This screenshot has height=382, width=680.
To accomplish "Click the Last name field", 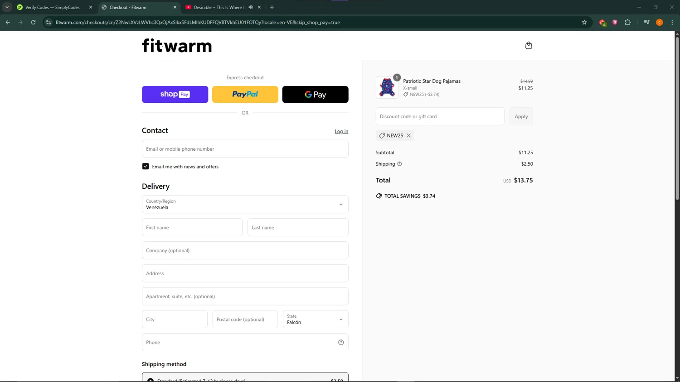I will click(x=298, y=227).
